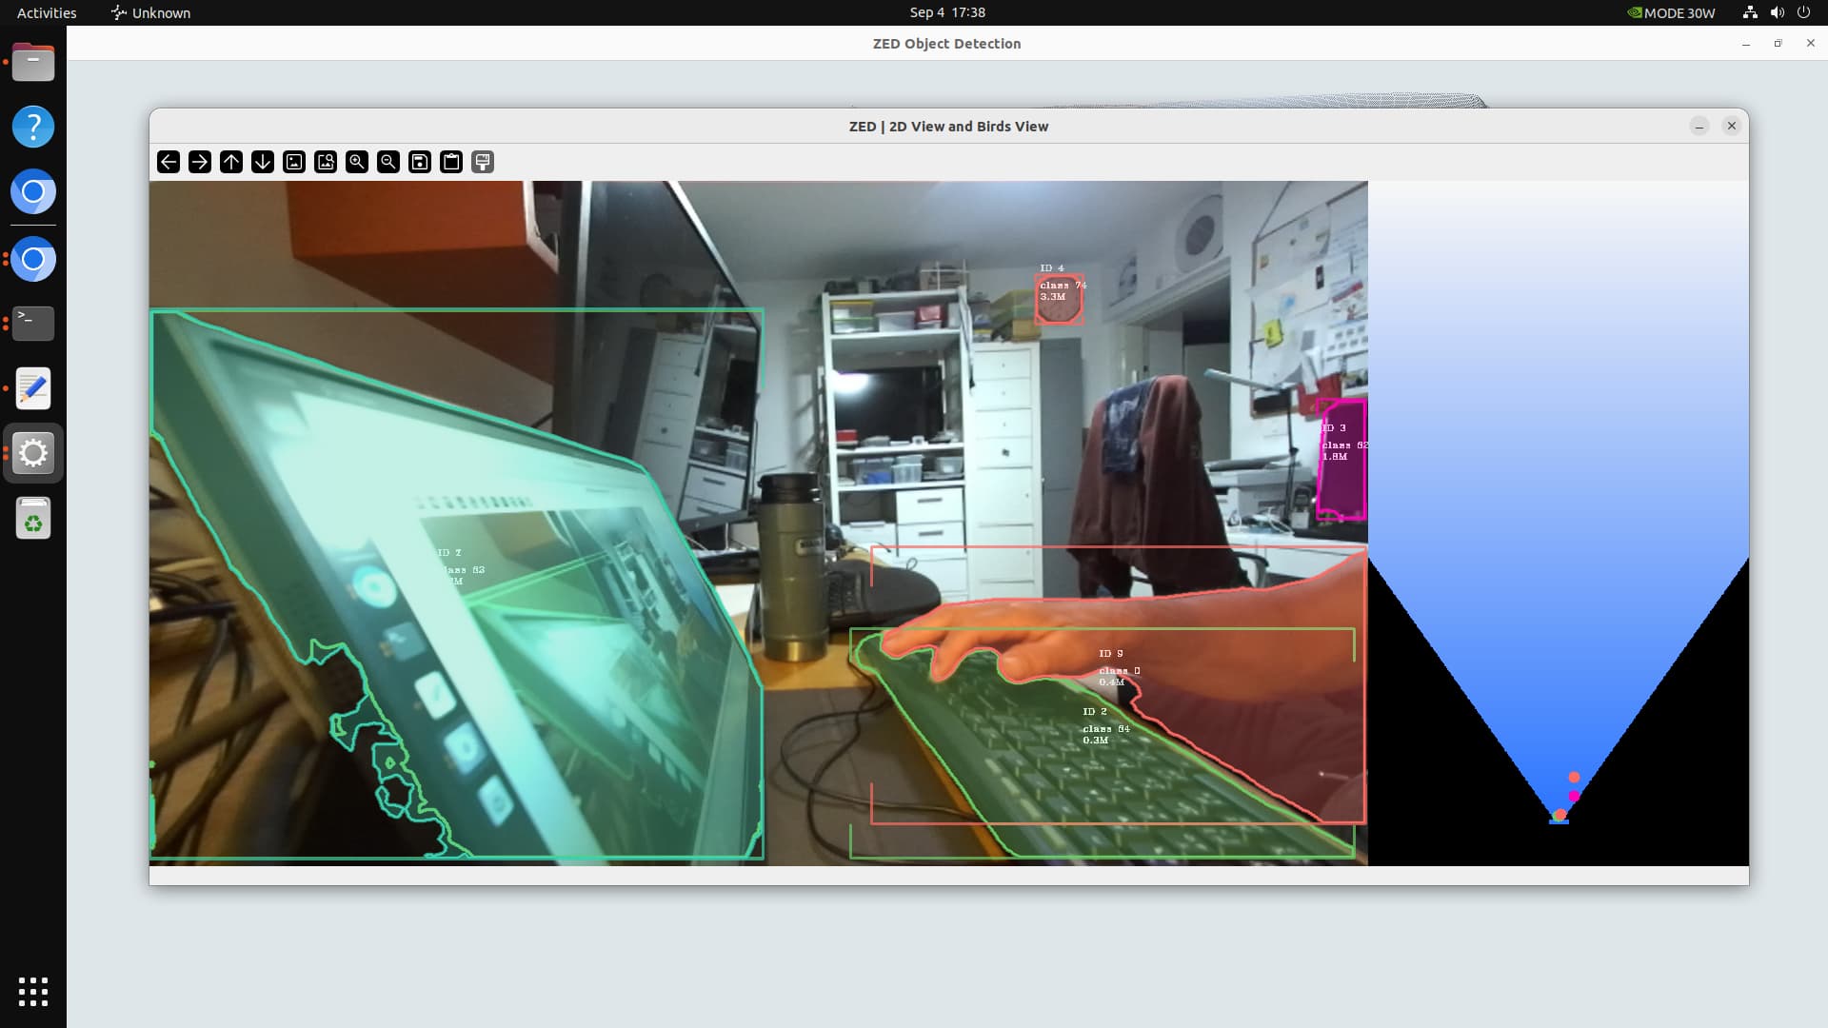The width and height of the screenshot is (1828, 1028).
Task: Open the Unknown application menu
Action: click(150, 12)
